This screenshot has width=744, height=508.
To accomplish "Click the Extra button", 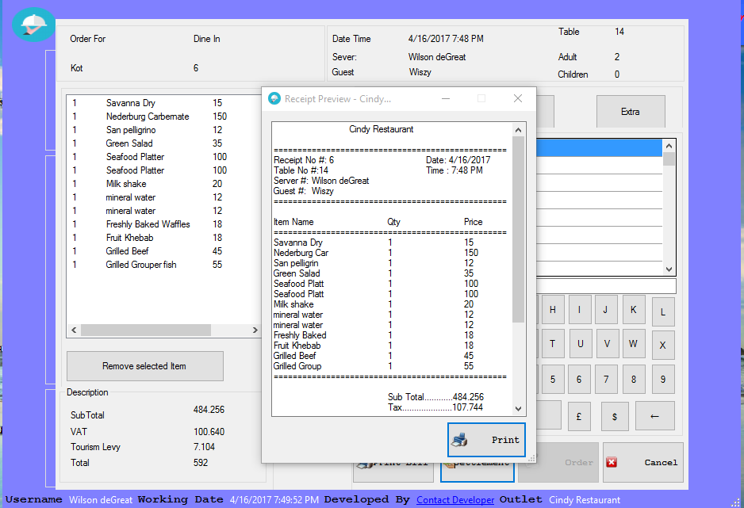I will 631,111.
